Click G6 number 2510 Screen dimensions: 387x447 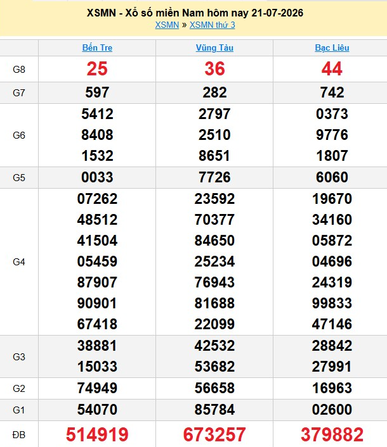214,135
